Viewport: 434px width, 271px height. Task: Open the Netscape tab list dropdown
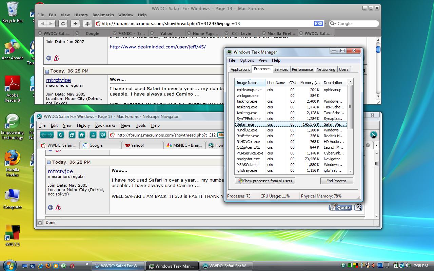(x=376, y=145)
